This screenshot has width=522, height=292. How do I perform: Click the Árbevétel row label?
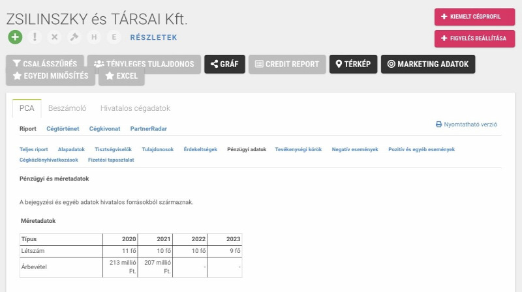click(x=61, y=267)
